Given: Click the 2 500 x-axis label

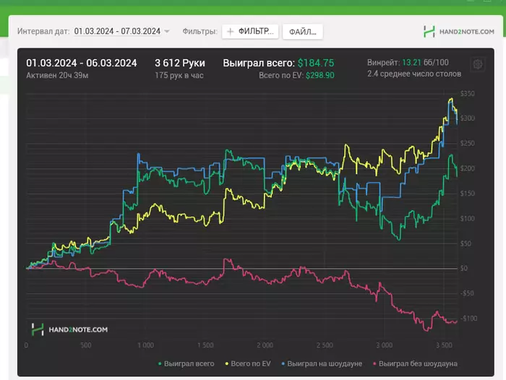Looking at the screenshot, I should [x=325, y=345].
